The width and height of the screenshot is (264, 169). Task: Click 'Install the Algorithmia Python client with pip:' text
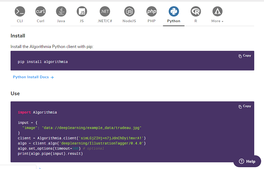pyautogui.click(x=52, y=47)
